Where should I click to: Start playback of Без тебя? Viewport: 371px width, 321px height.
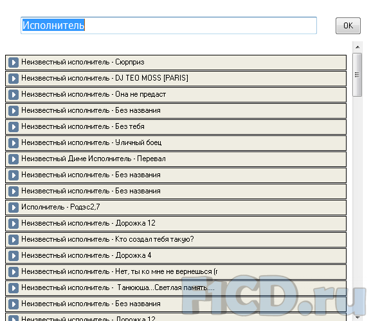pos(14,127)
